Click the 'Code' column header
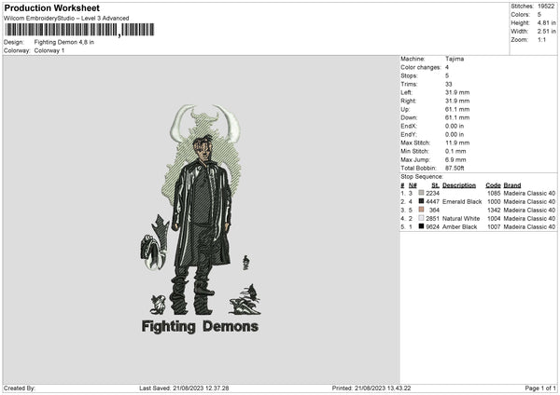This screenshot has width=560, height=395. tap(493, 185)
